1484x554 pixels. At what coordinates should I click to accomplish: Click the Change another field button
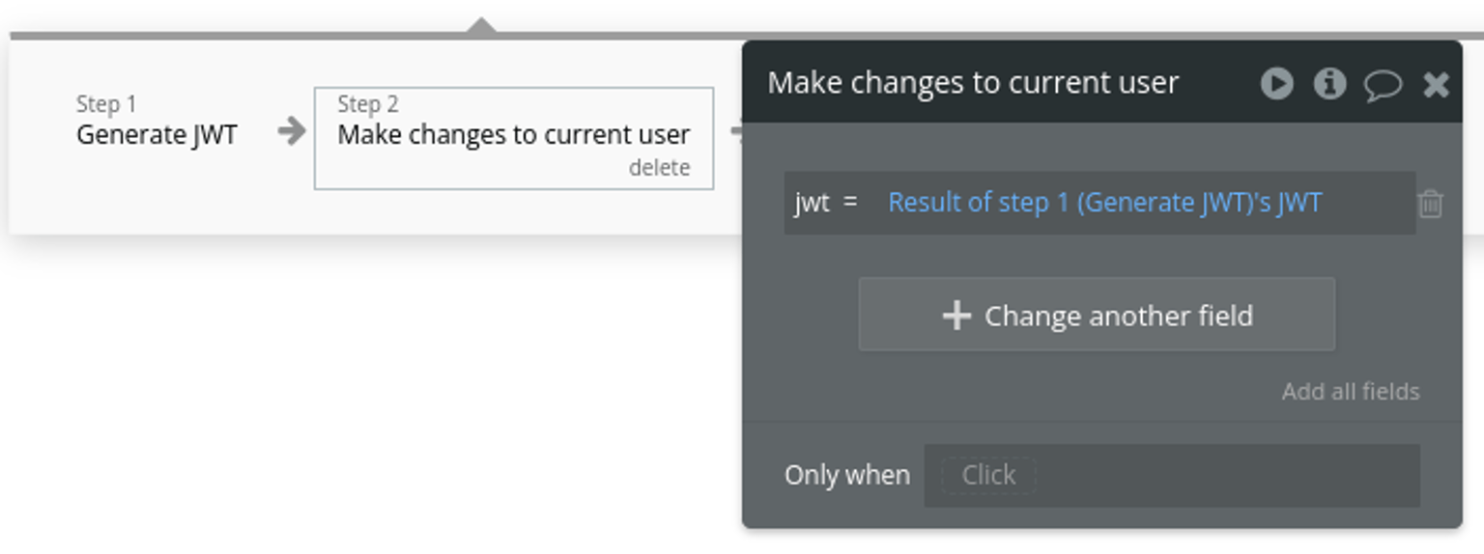(1097, 315)
